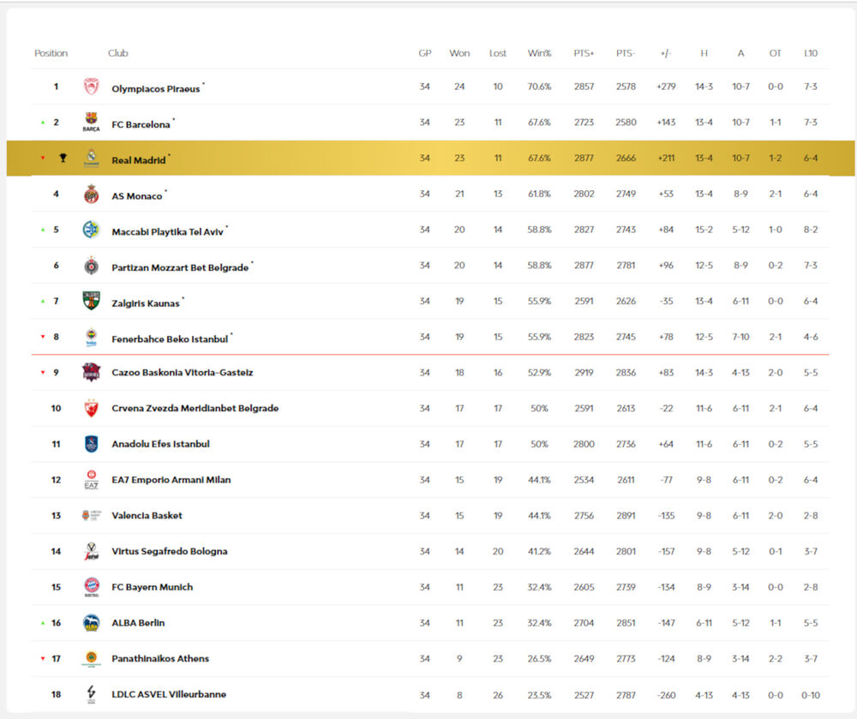This screenshot has height=719, width=857.
Task: Click the trophy icon beside Real Madrid
Action: pos(63,159)
